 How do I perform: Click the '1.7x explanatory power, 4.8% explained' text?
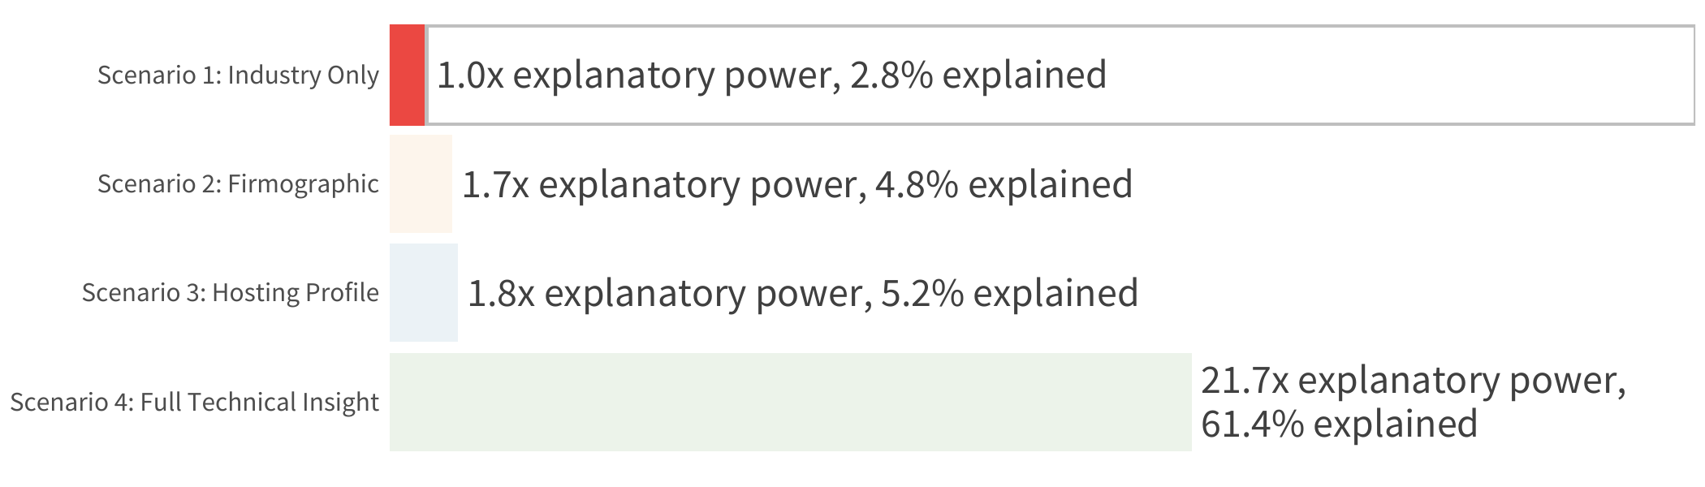797,184
